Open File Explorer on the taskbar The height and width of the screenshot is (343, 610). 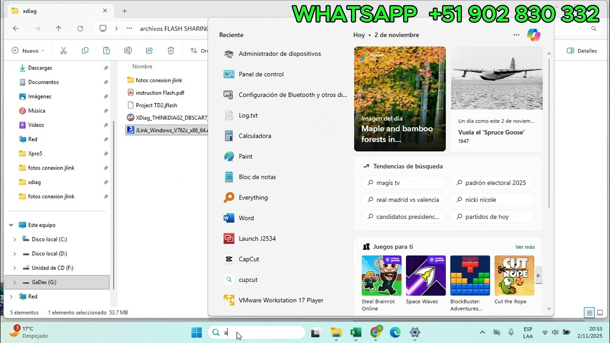[x=336, y=333]
